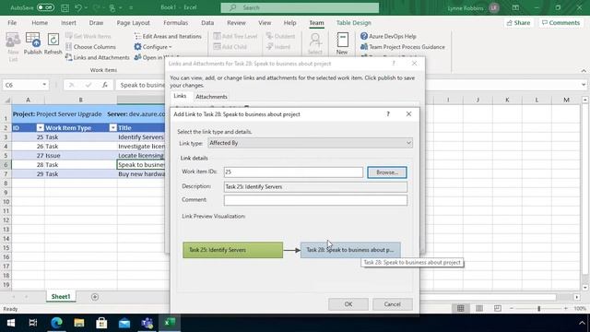The width and height of the screenshot is (590, 332).
Task: Open the ID column filter dropdown
Action: (x=41, y=128)
